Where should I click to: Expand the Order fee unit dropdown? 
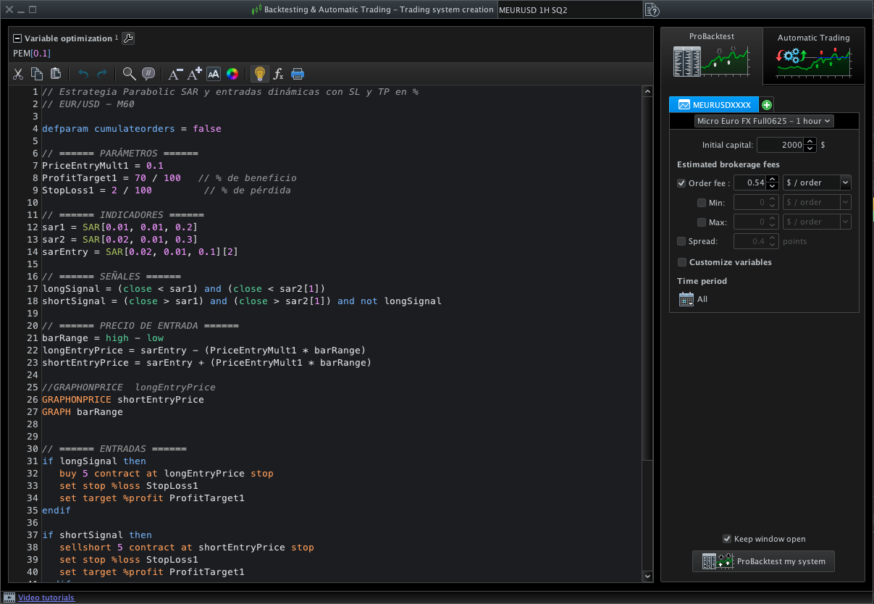[x=844, y=183]
